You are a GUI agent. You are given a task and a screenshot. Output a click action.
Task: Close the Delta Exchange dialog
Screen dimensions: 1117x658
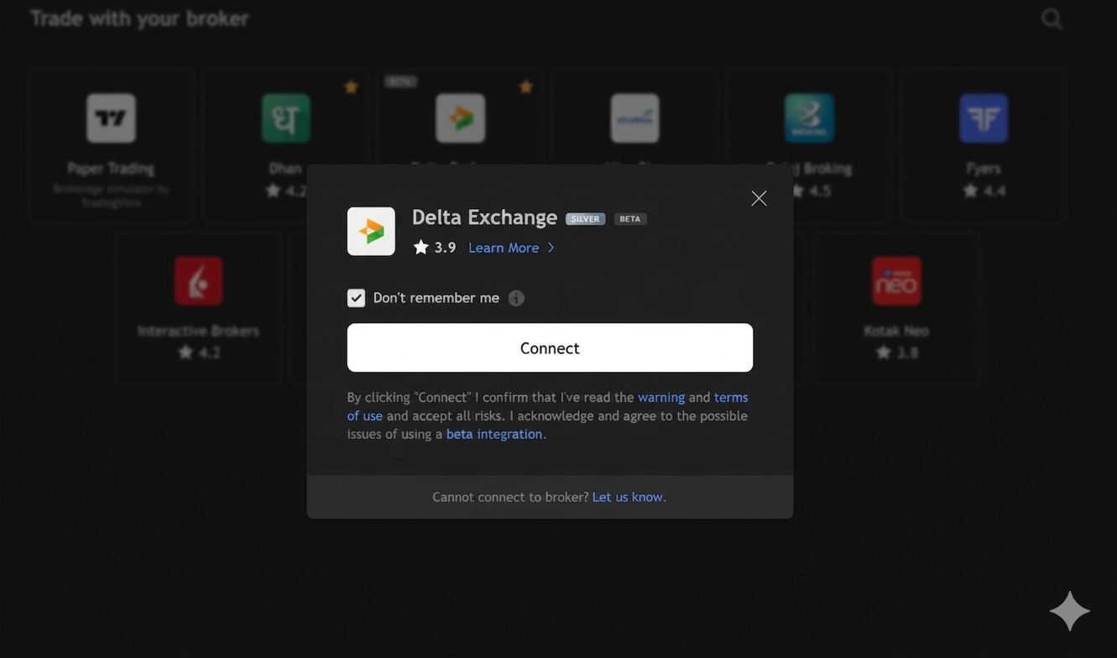[759, 198]
